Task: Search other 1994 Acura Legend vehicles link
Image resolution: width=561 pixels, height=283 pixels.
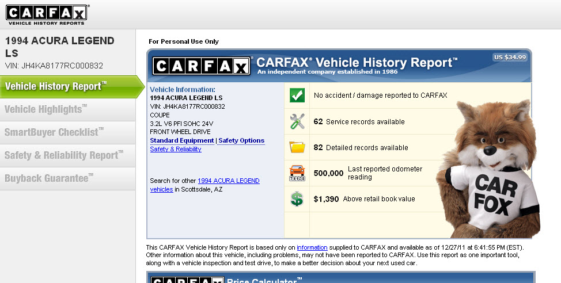Action: coord(228,181)
